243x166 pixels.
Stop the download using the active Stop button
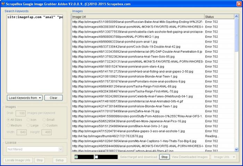[x=165, y=157]
